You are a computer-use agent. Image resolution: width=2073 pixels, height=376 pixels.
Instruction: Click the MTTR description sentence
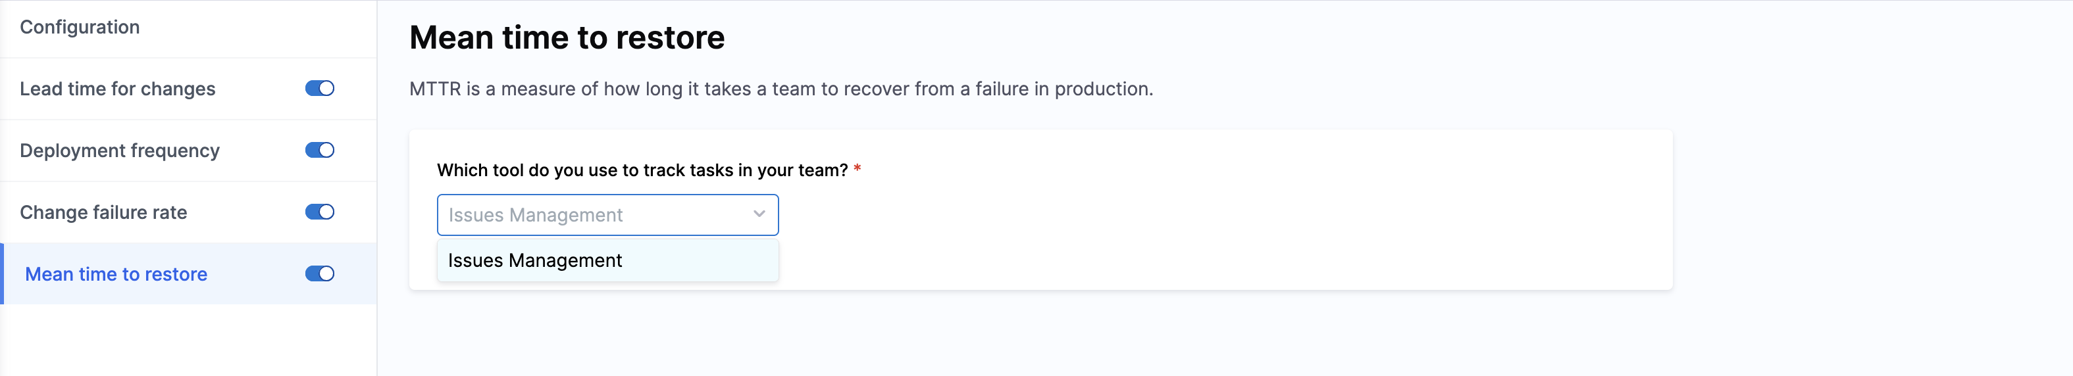(x=781, y=89)
